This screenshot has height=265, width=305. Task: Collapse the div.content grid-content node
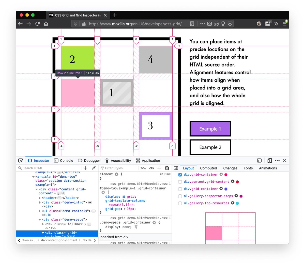[x=37, y=189]
